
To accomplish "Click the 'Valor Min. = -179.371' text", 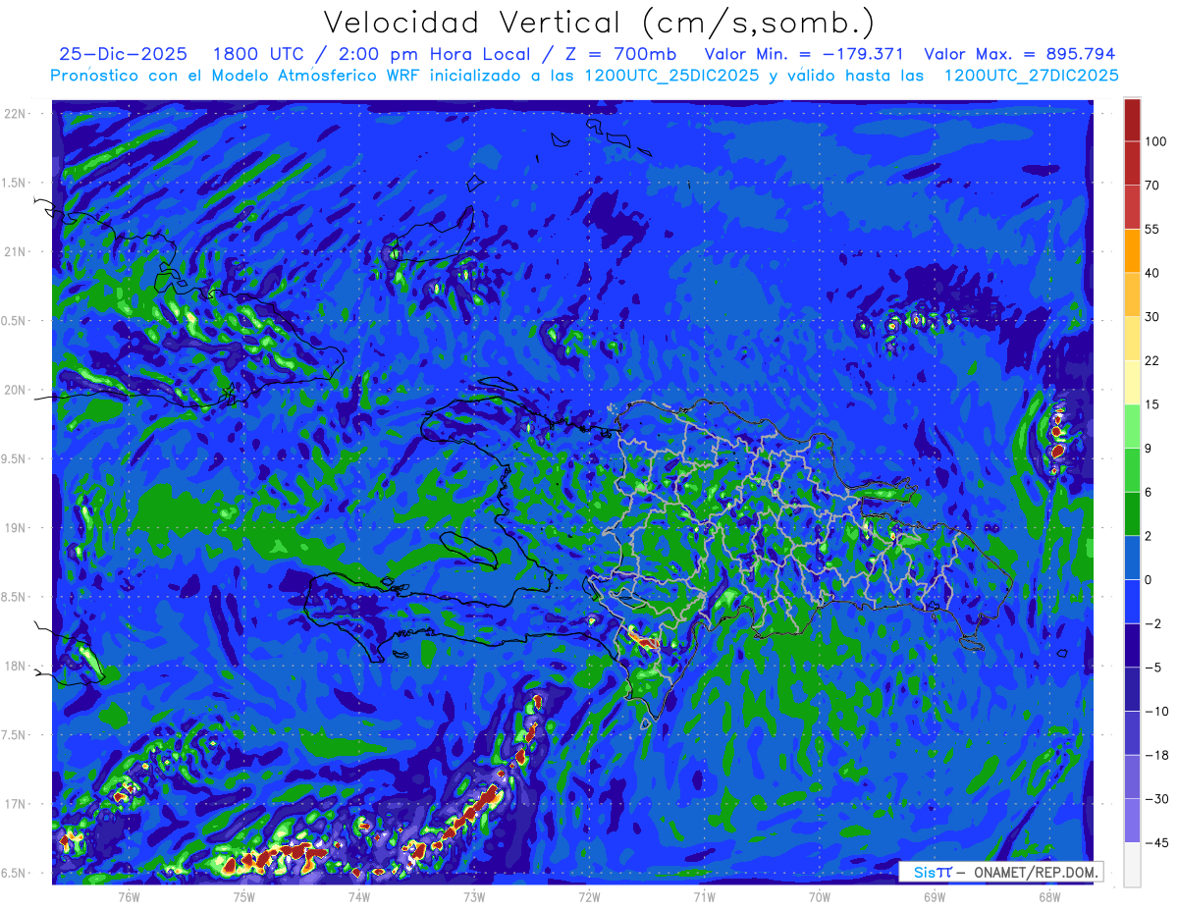I will pyautogui.click(x=805, y=54).
